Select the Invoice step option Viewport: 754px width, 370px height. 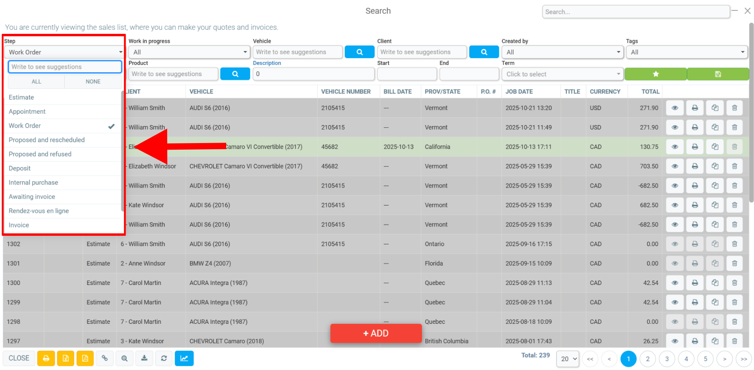(x=62, y=225)
